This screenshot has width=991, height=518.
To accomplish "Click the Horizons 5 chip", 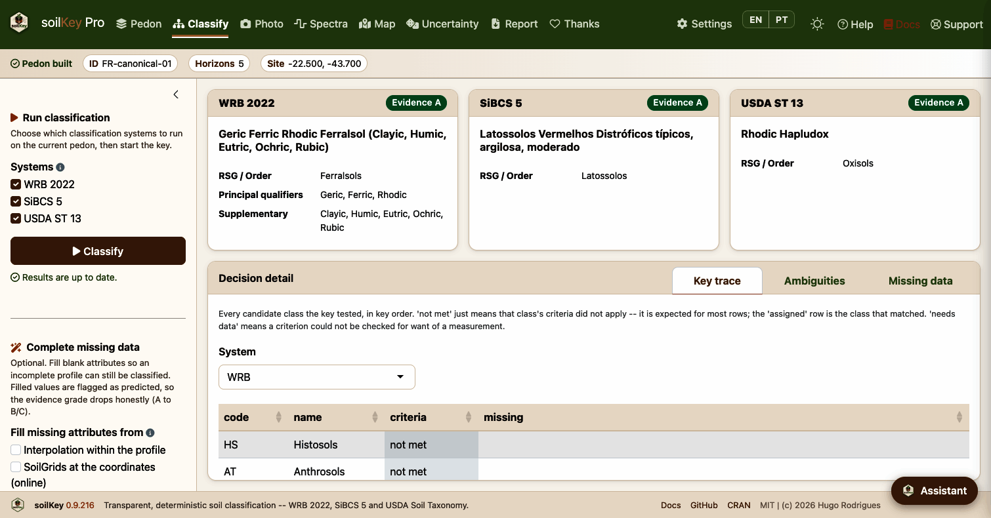I will point(219,64).
